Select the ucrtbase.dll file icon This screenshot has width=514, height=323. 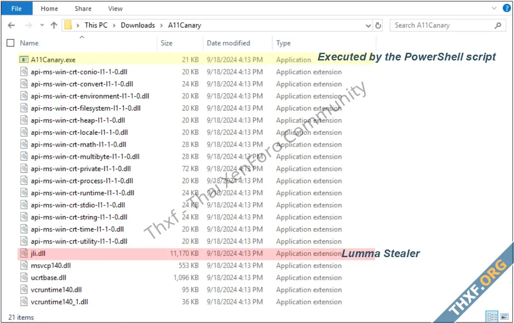[24, 278]
